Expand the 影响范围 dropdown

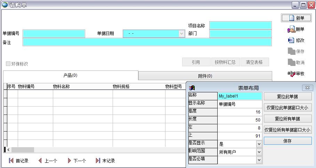point(259,152)
